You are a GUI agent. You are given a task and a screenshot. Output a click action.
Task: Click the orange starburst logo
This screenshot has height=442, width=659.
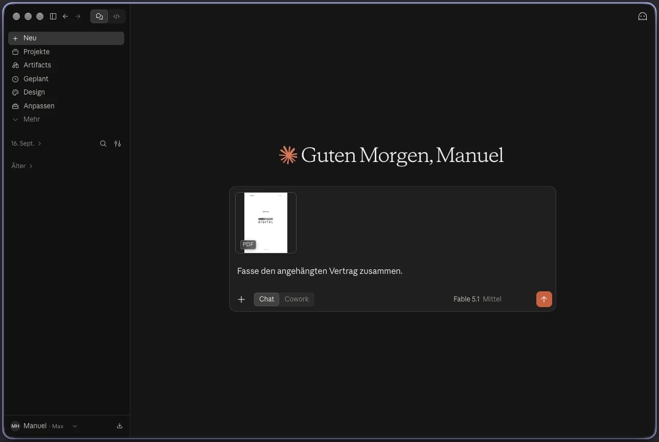click(x=288, y=155)
